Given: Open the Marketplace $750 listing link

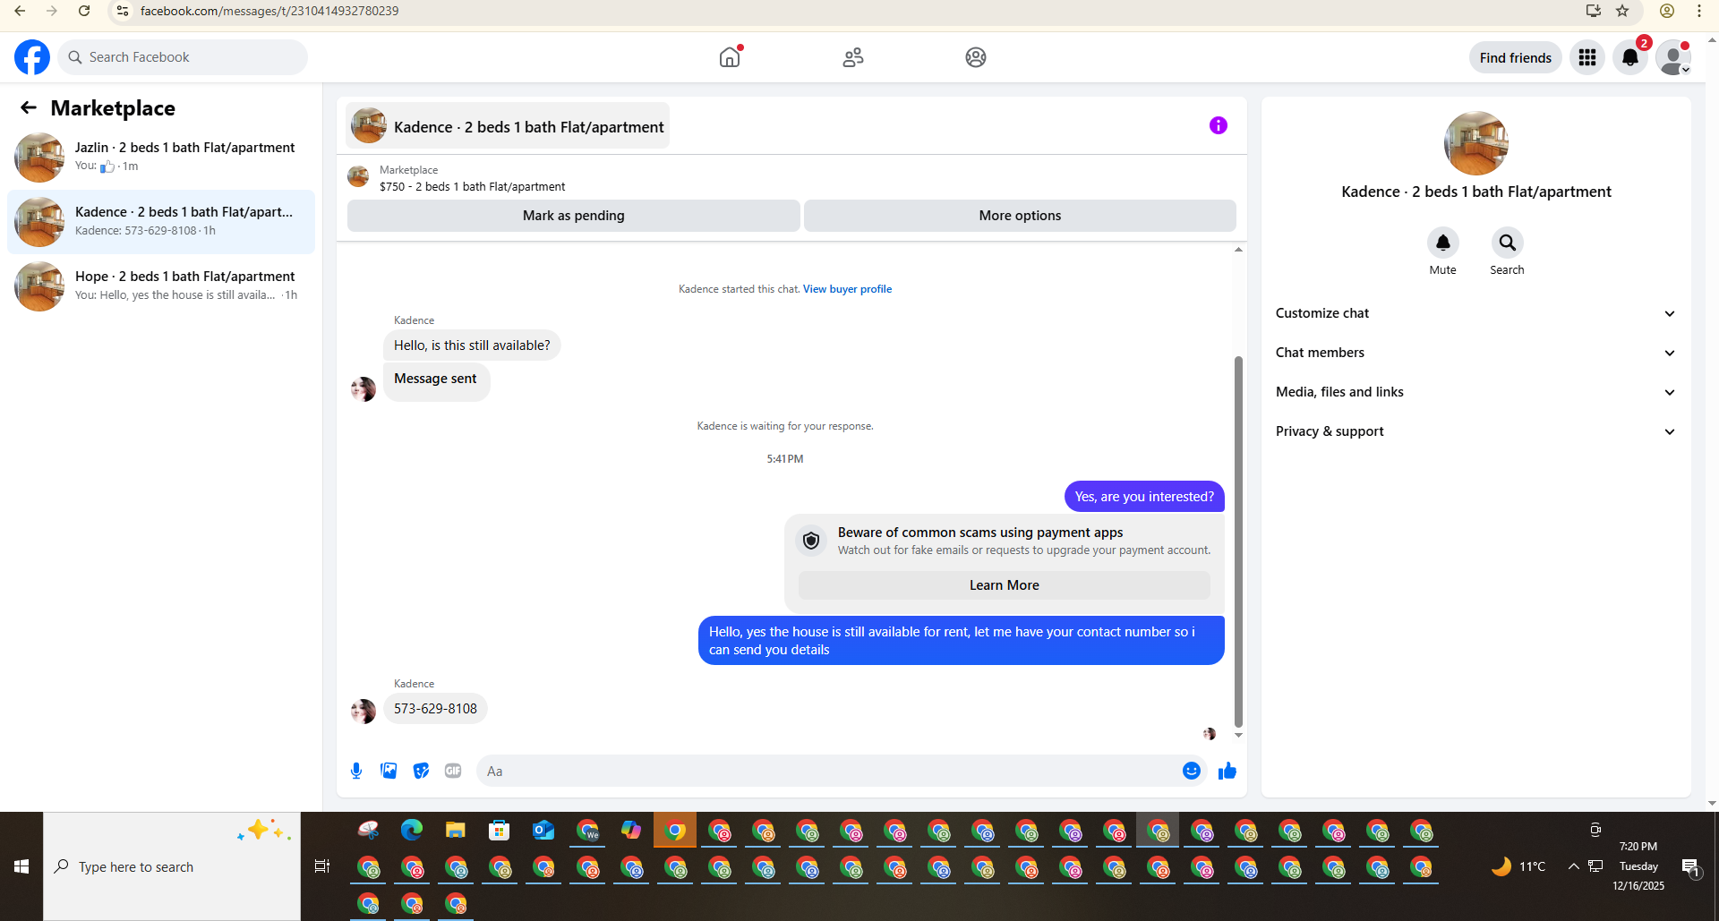Looking at the screenshot, I should (x=472, y=187).
